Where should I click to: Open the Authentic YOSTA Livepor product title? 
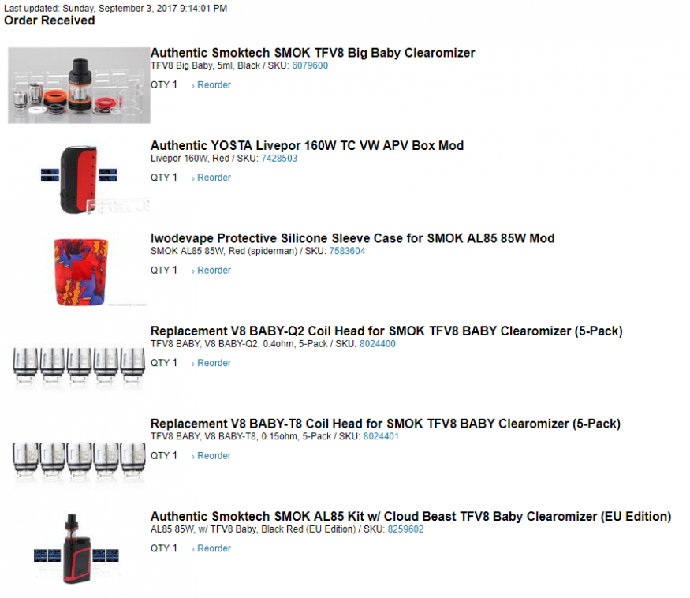(308, 146)
